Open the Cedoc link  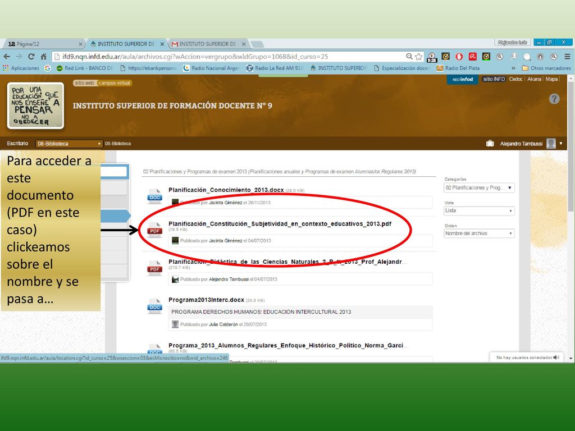pyautogui.click(x=515, y=79)
